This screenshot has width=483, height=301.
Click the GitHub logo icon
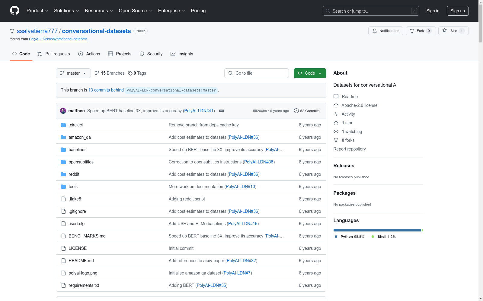14,11
